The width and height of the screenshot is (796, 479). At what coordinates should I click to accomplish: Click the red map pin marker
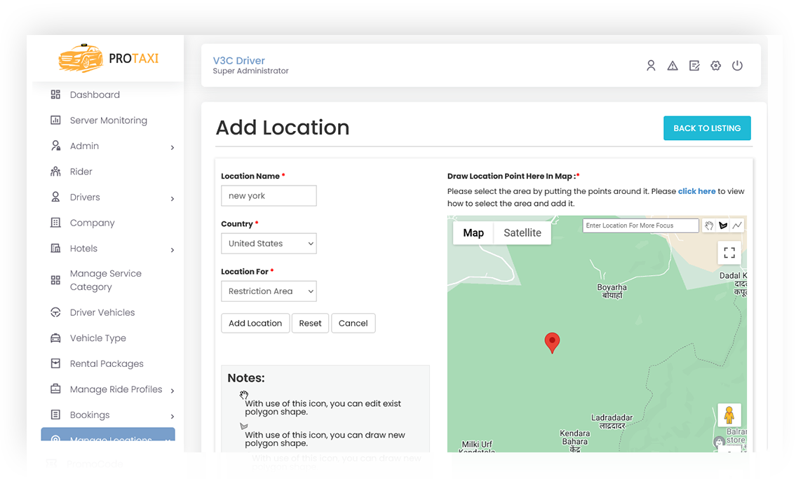(553, 342)
